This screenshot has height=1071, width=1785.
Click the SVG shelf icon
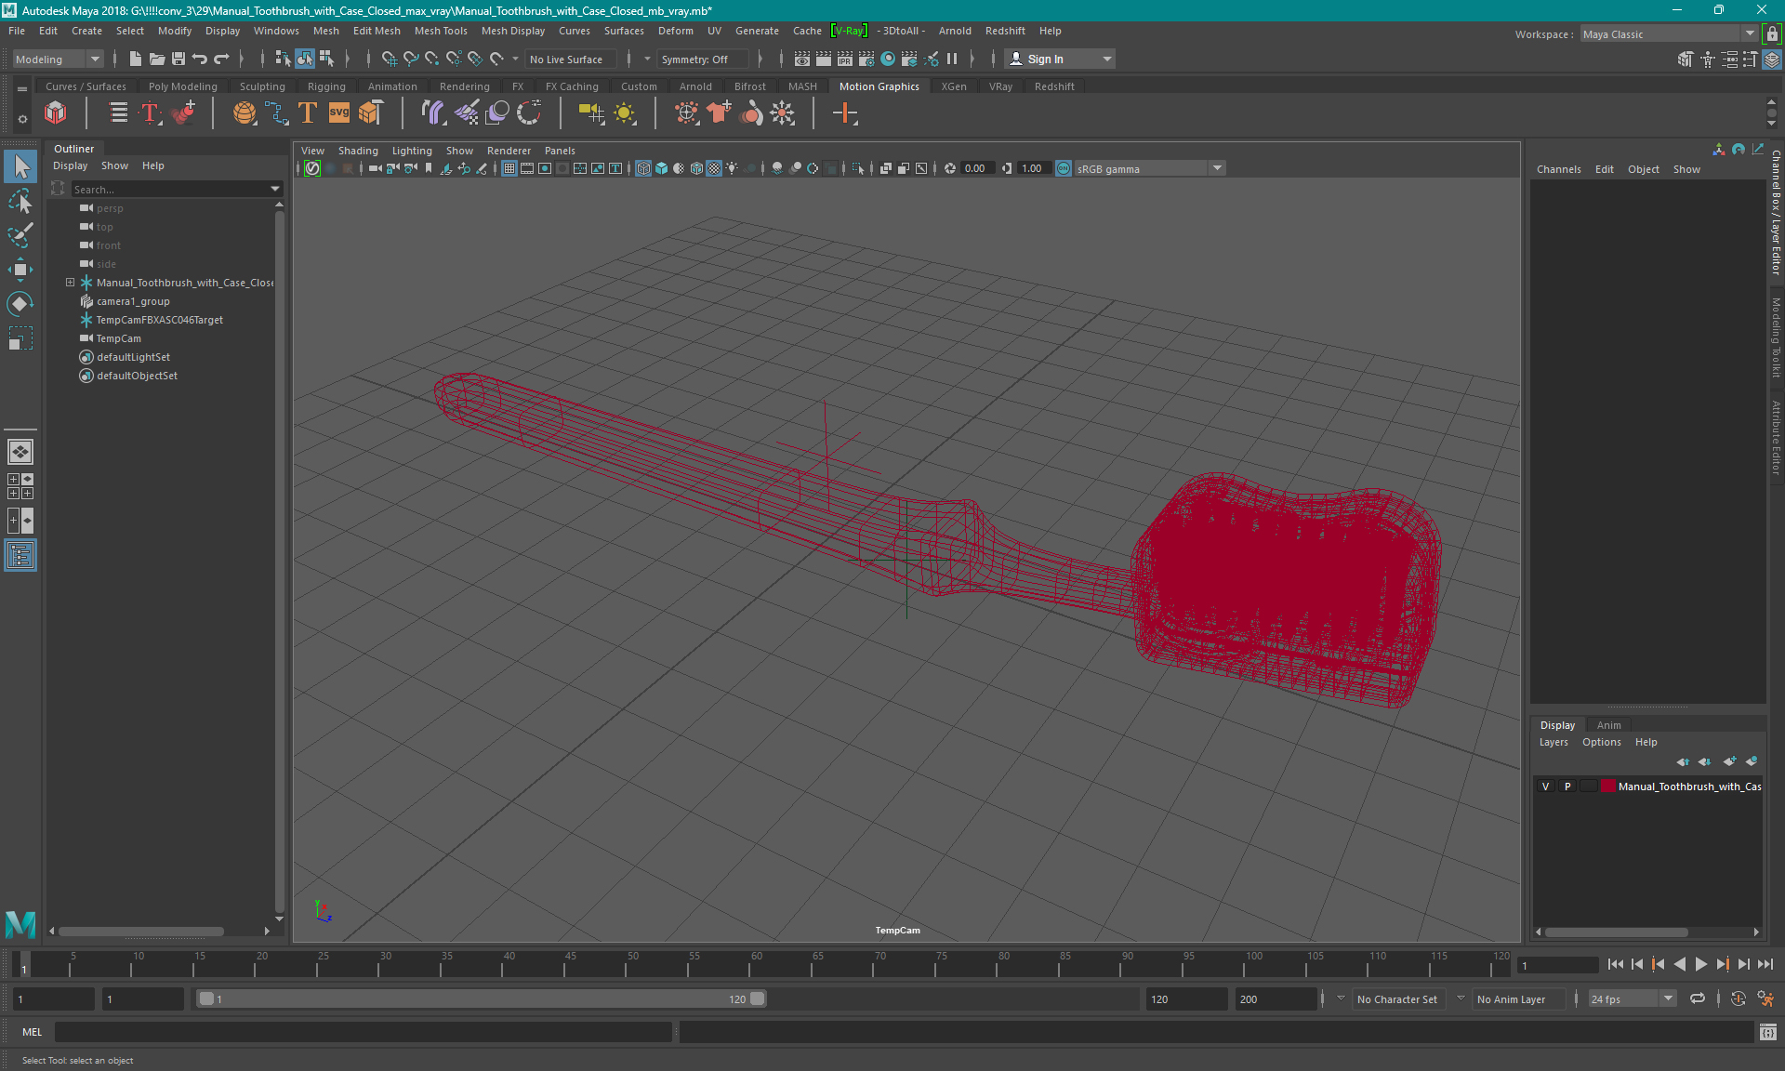pos(339,113)
